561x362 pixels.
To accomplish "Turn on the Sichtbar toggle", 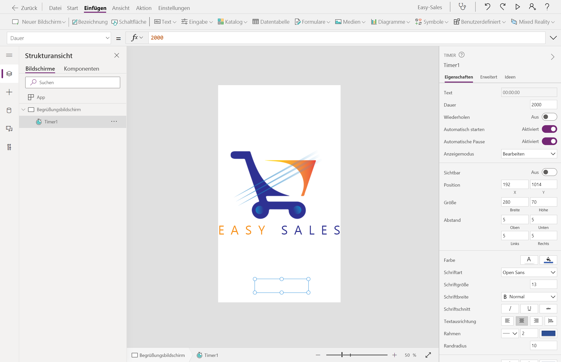I will [x=549, y=172].
